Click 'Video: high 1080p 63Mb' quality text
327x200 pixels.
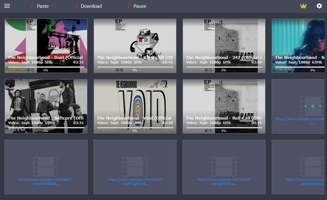298,62
